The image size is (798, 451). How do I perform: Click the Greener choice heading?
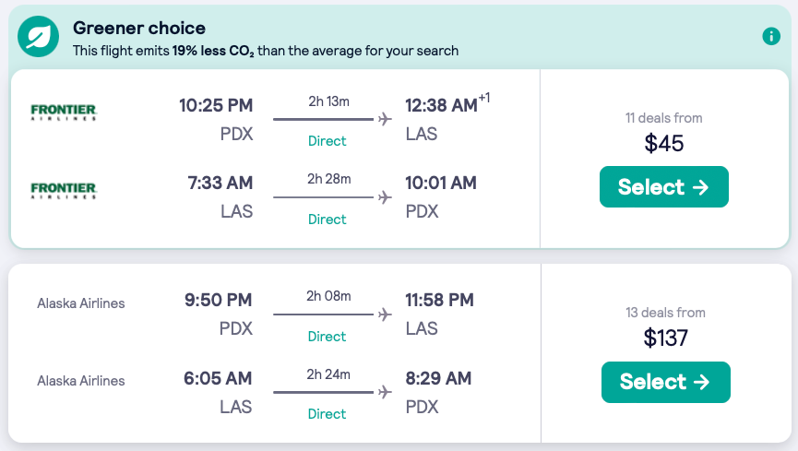coord(139,29)
